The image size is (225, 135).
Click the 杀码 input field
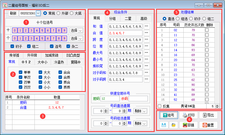pos(138,99)
